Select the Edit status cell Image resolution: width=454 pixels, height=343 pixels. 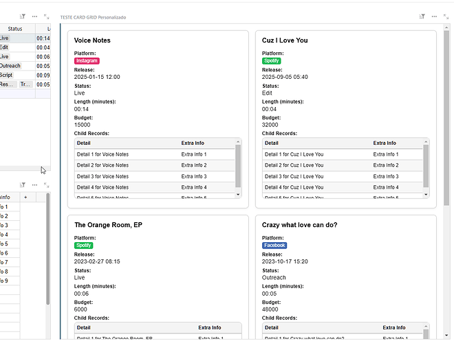click(17, 47)
